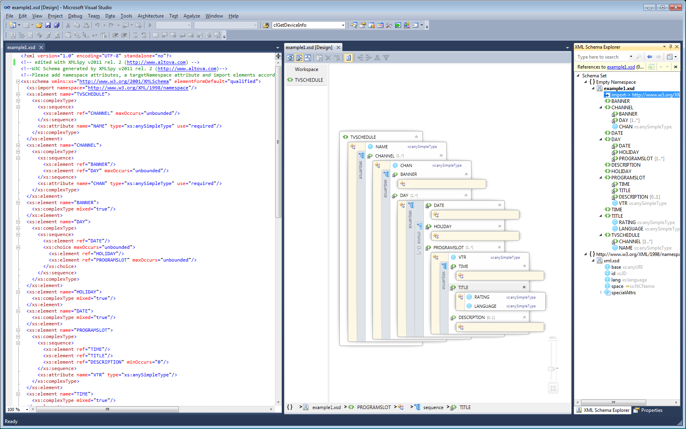Collapse the xs:schema outlining region in code
This screenshot has height=429, width=686.
tap(18, 81)
